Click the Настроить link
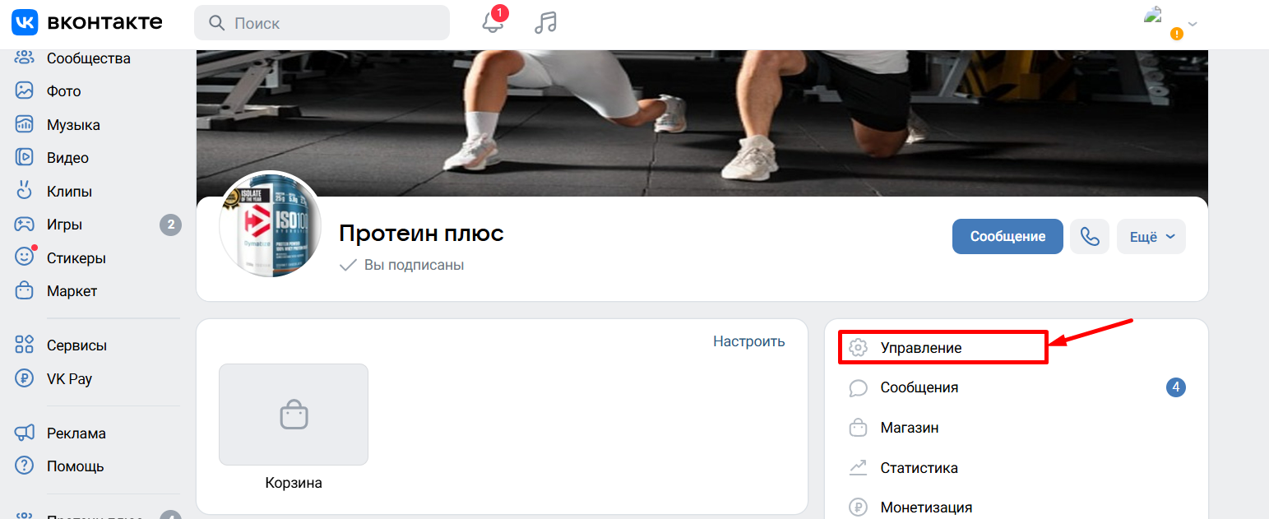Viewport: 1269px width, 519px height. tap(749, 341)
